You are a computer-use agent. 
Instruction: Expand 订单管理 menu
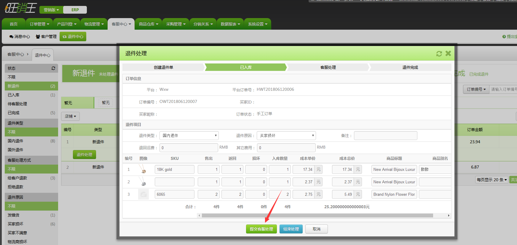click(39, 24)
